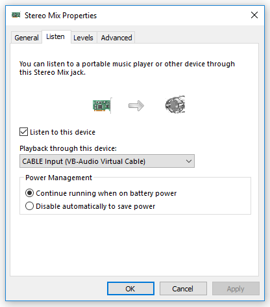Click the gray arrow between device icons
Image resolution: width=270 pixels, height=307 pixels.
(136, 106)
